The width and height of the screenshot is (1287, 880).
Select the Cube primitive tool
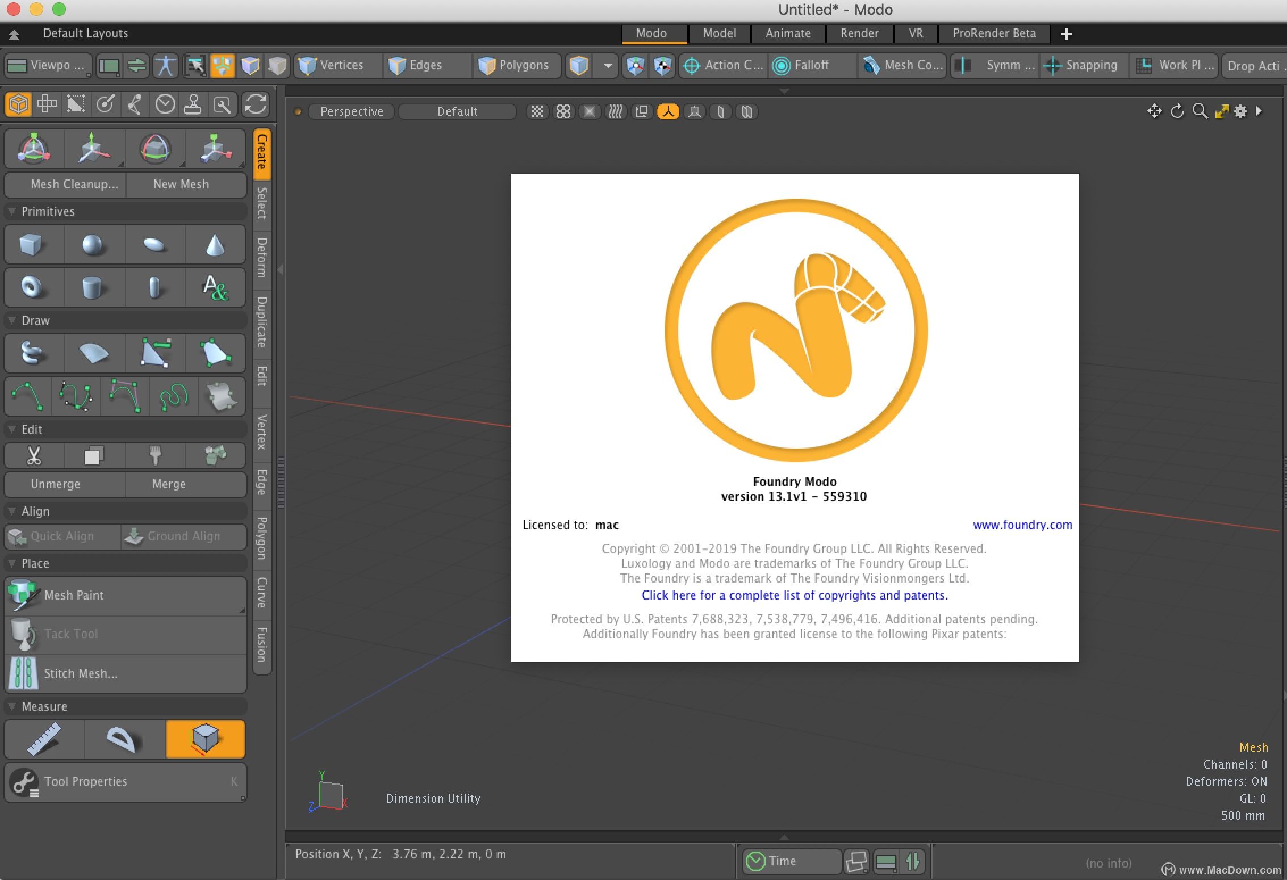pyautogui.click(x=34, y=245)
